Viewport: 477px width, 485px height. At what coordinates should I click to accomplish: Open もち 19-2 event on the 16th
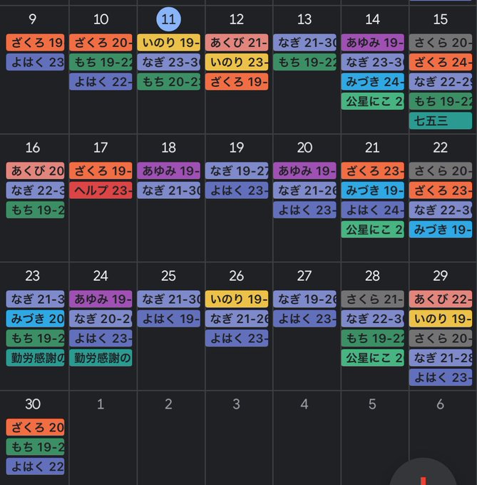(x=35, y=210)
